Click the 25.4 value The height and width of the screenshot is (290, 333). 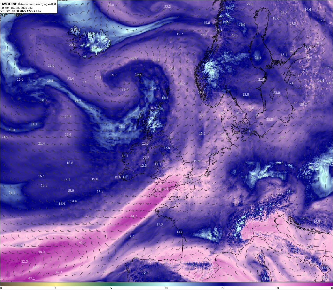click(x=156, y=60)
